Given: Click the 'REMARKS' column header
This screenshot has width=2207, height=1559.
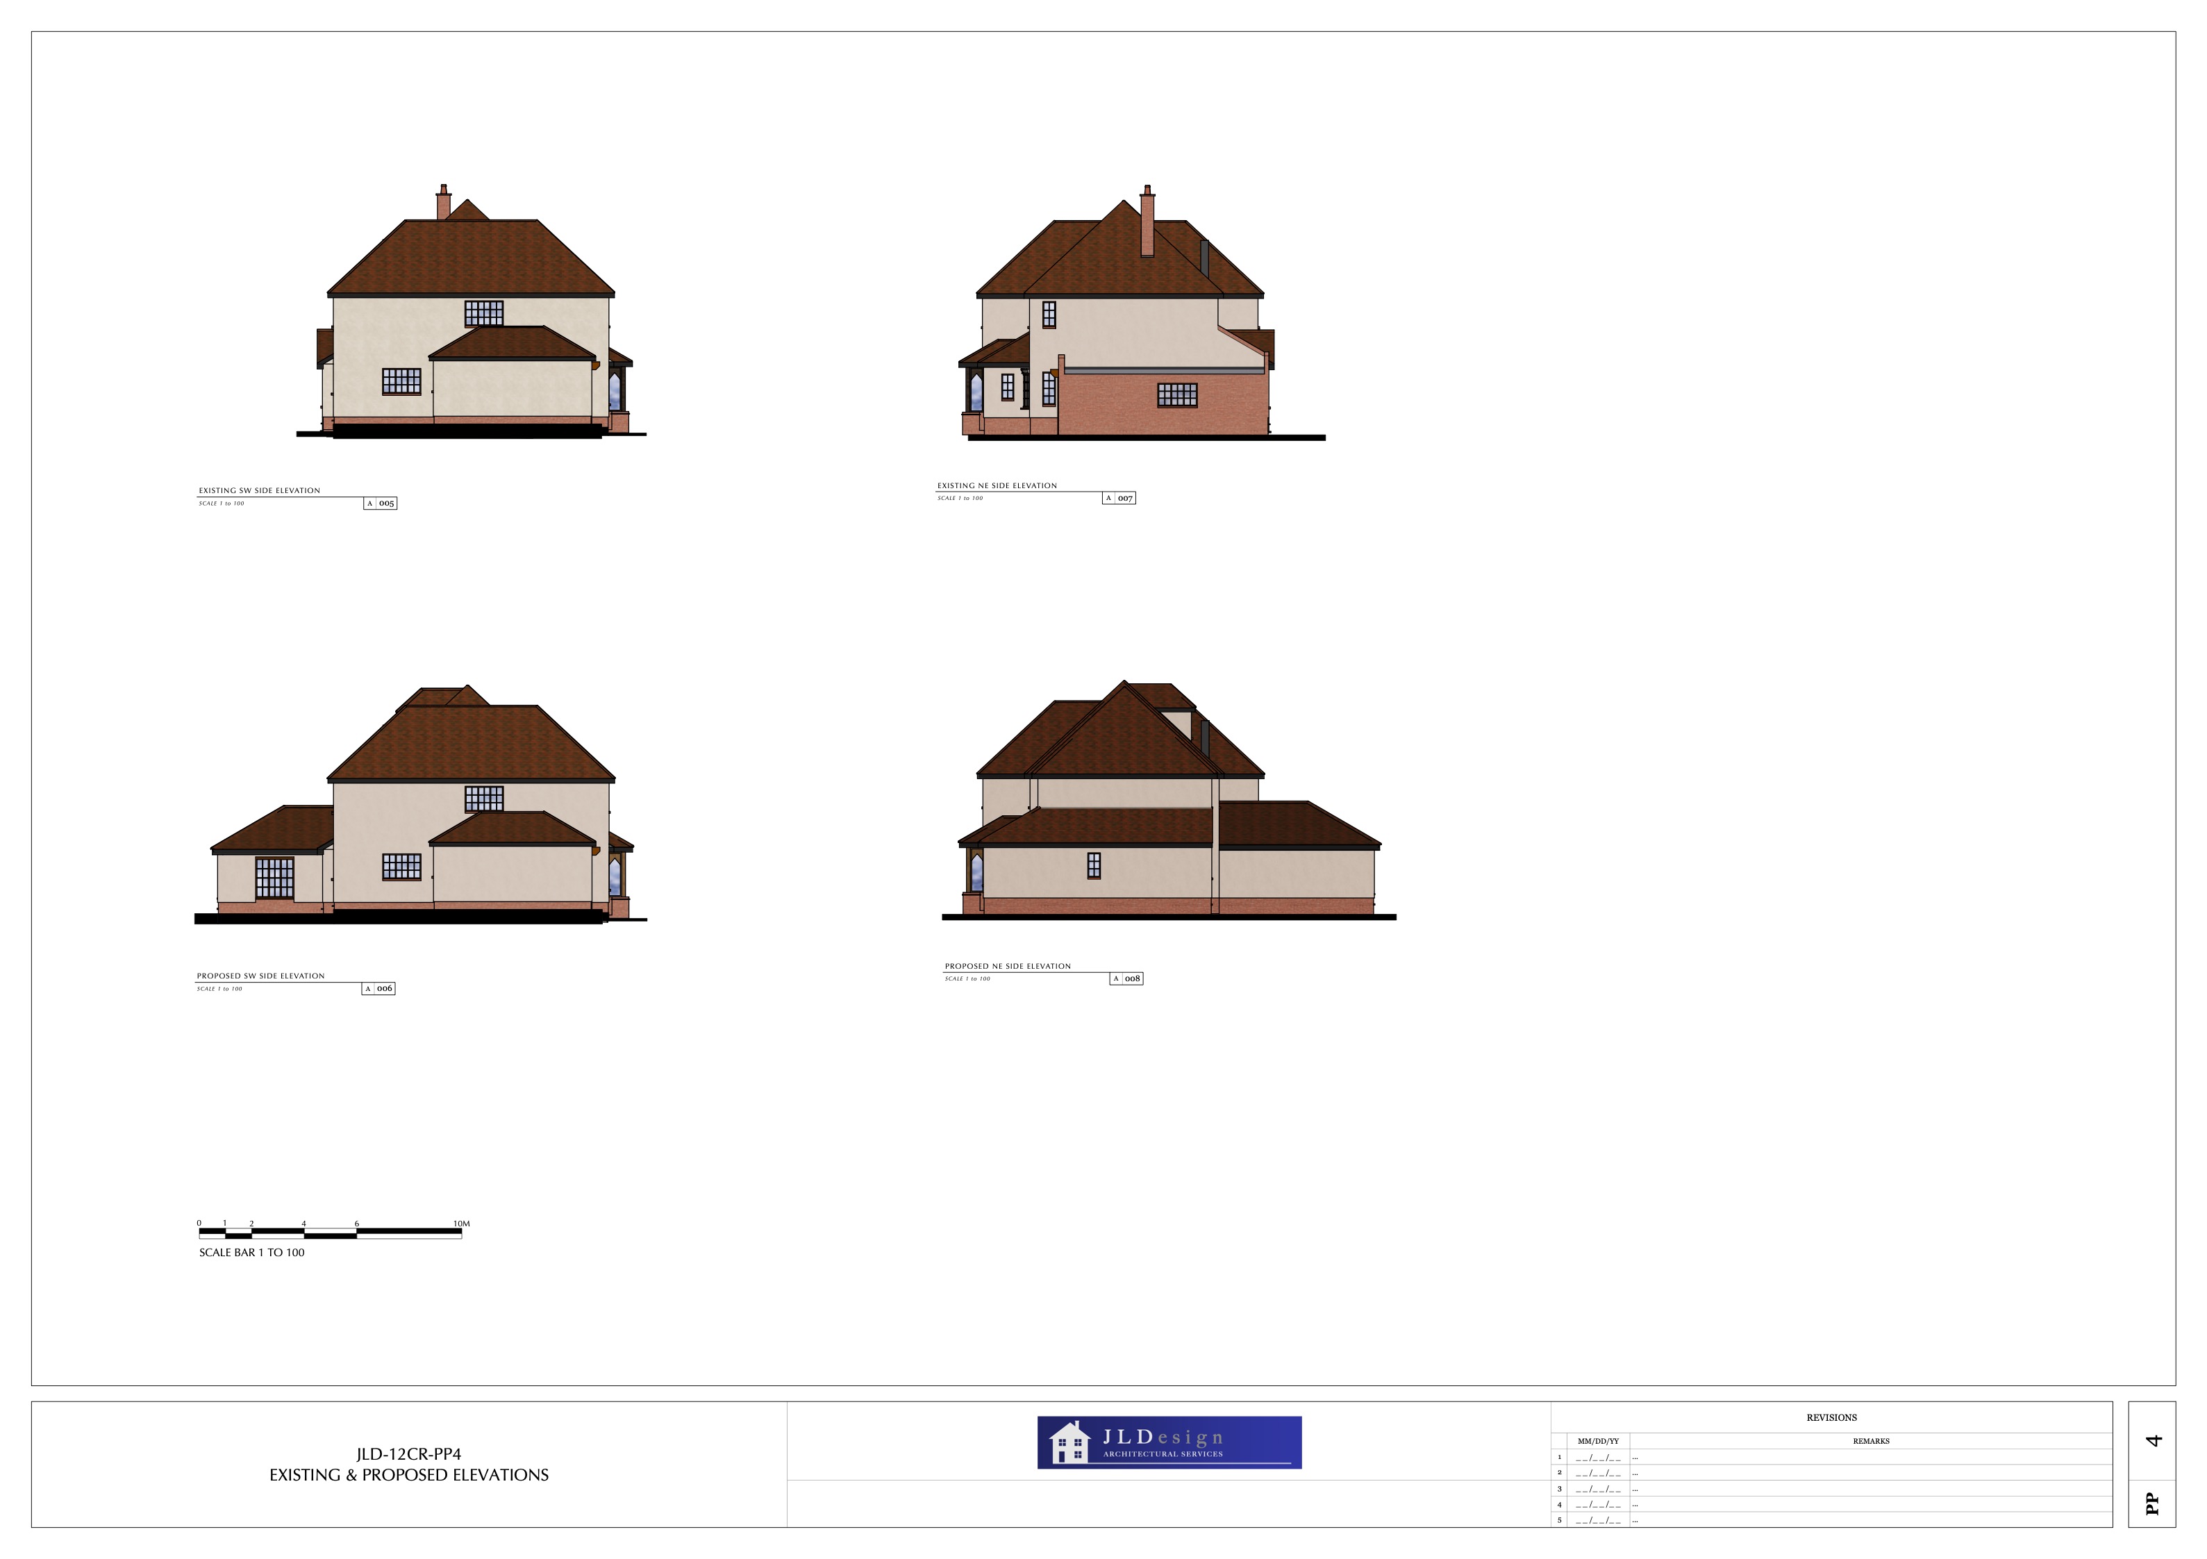Looking at the screenshot, I should 1871,1441.
